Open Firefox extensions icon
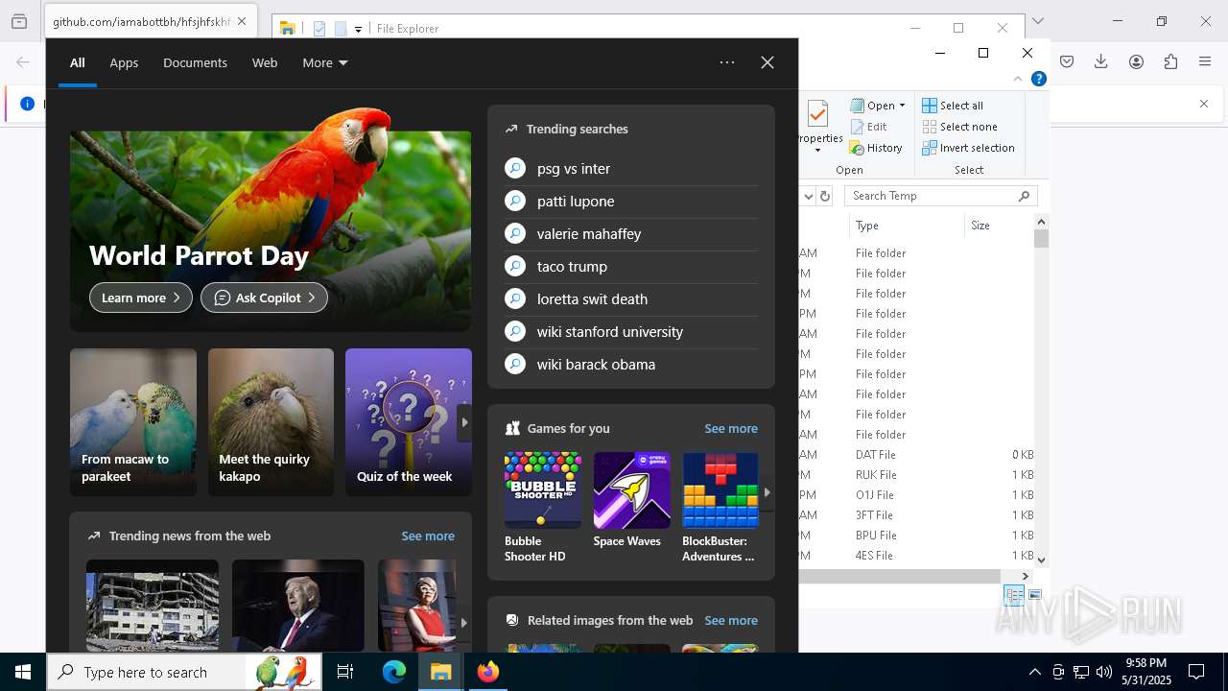This screenshot has width=1228, height=691. (1170, 61)
